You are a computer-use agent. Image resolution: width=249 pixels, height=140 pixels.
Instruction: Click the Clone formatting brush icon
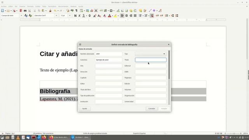point(50,10)
